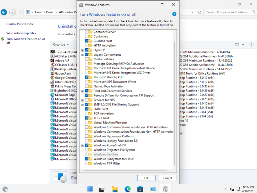Select Google Chrome icon in program list
257x193 pixels.
point(53,78)
